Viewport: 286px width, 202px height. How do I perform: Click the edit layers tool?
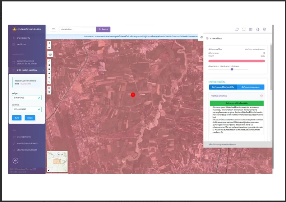coord(49,88)
